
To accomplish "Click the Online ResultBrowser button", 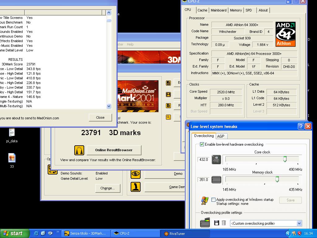I will click(114, 150).
